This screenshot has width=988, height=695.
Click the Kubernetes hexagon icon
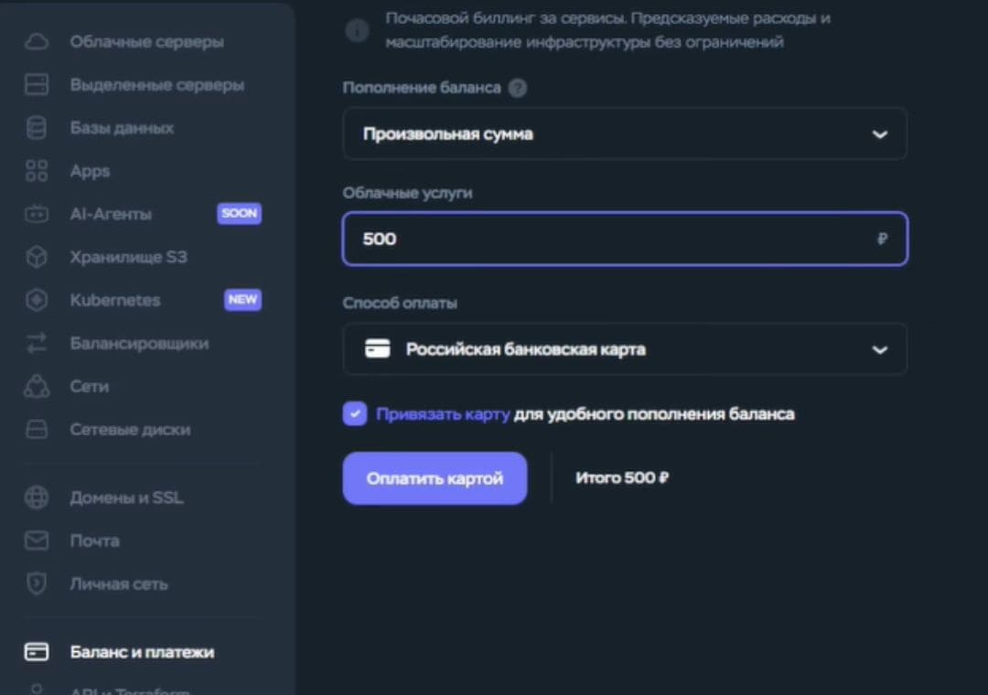(x=37, y=300)
